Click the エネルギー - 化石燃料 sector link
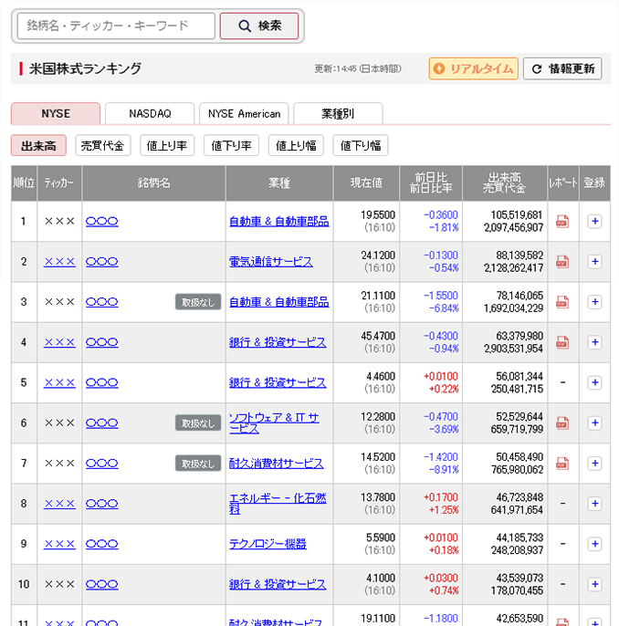The image size is (619, 626). click(277, 503)
